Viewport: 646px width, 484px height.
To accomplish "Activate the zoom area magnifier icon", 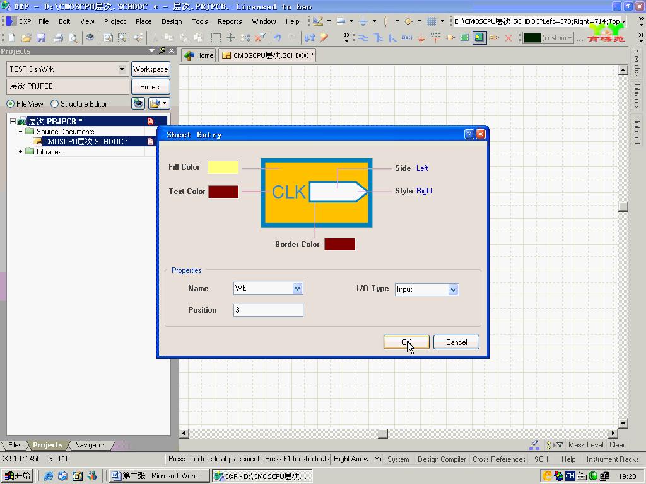I will point(123,38).
